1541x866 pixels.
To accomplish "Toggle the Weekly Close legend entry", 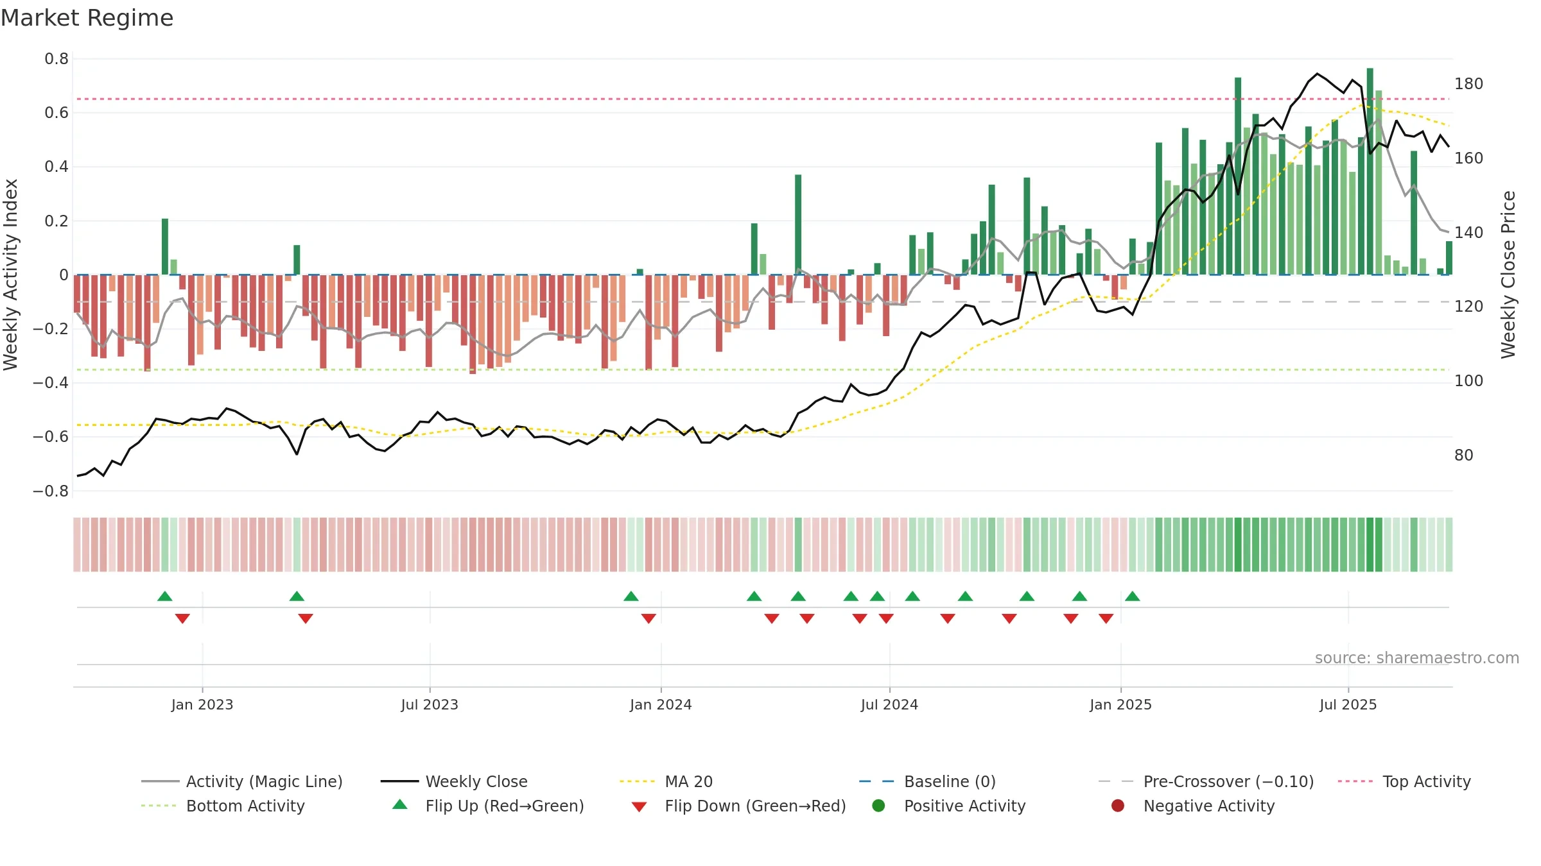I will click(x=455, y=781).
